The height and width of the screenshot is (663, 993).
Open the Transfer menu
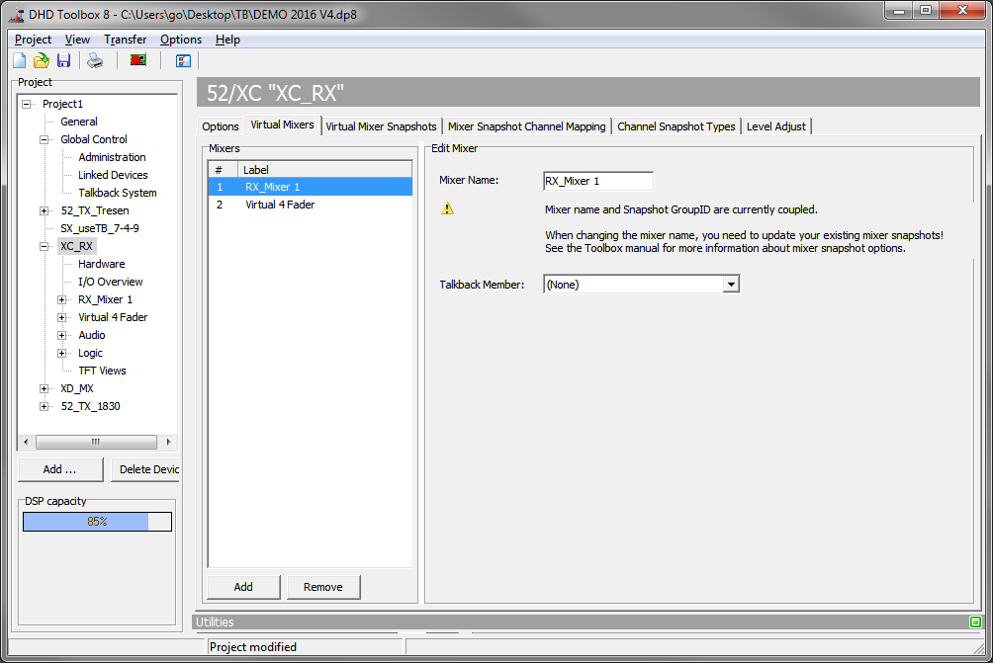125,40
